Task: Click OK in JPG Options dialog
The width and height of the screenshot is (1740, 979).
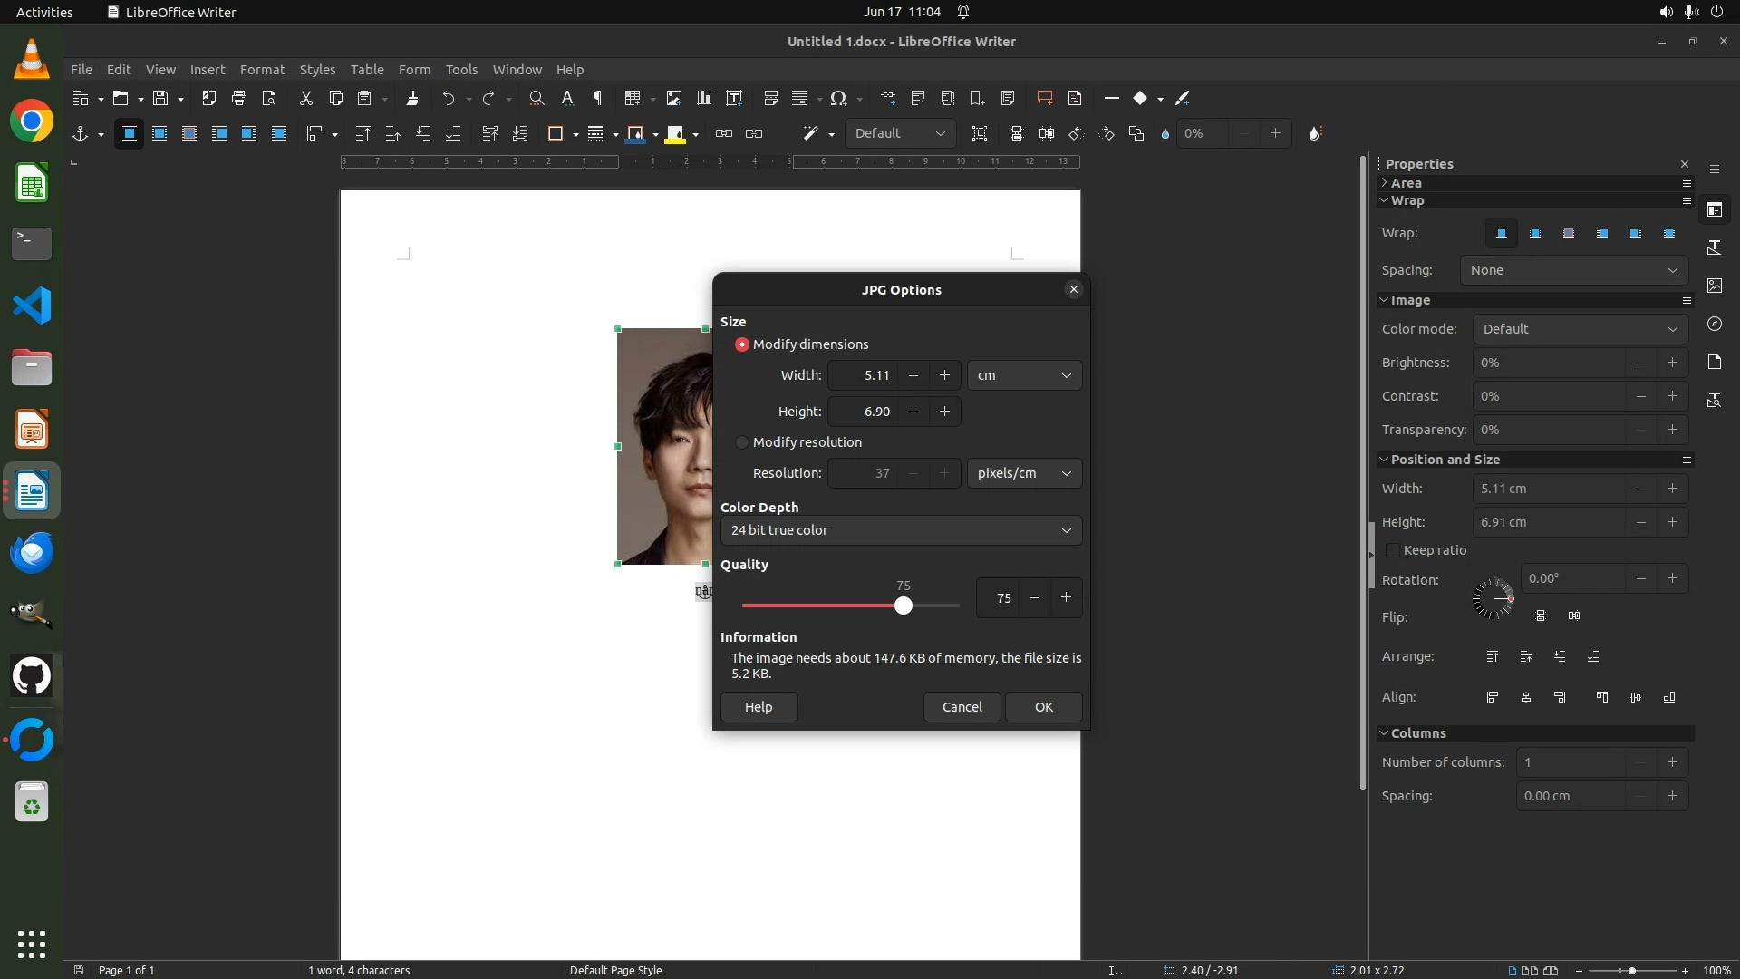Action: pos(1043,707)
